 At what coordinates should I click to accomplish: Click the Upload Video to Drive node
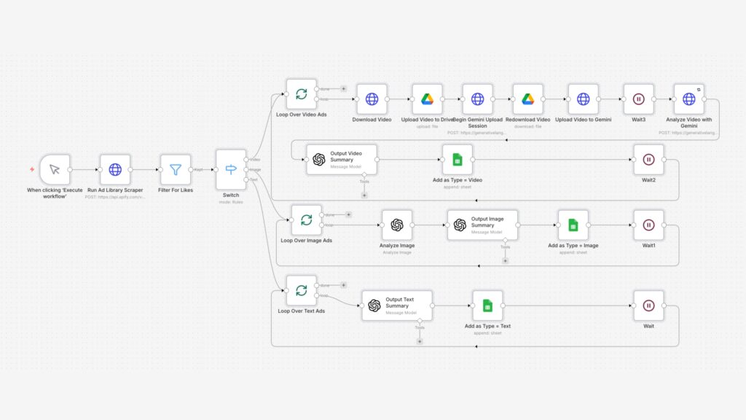click(x=428, y=98)
